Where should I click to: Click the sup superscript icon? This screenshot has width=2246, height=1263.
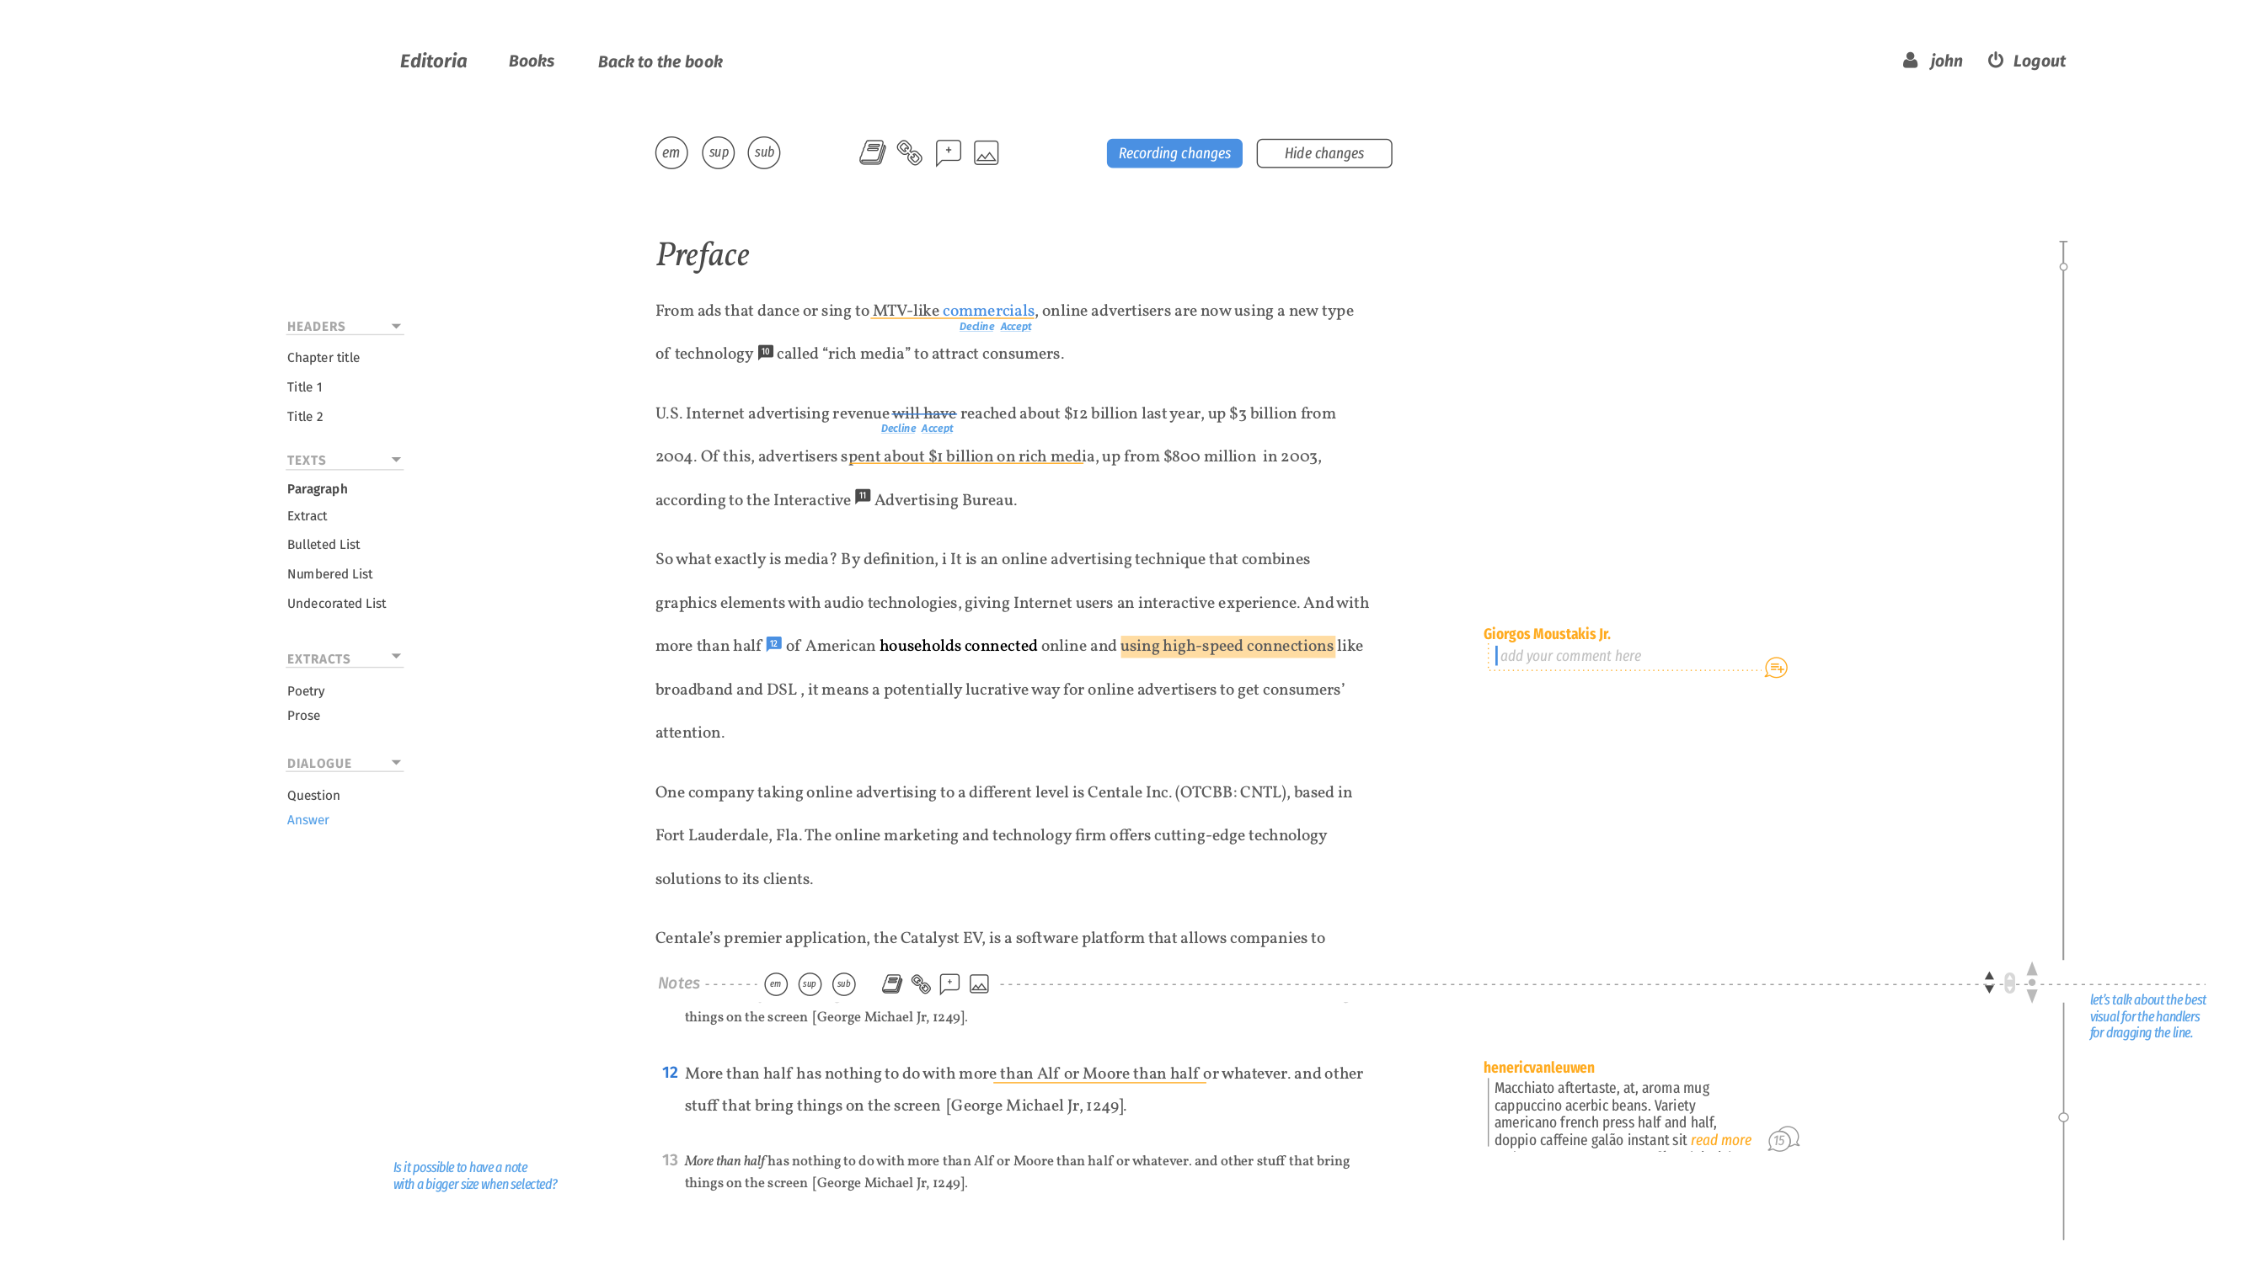tap(717, 152)
